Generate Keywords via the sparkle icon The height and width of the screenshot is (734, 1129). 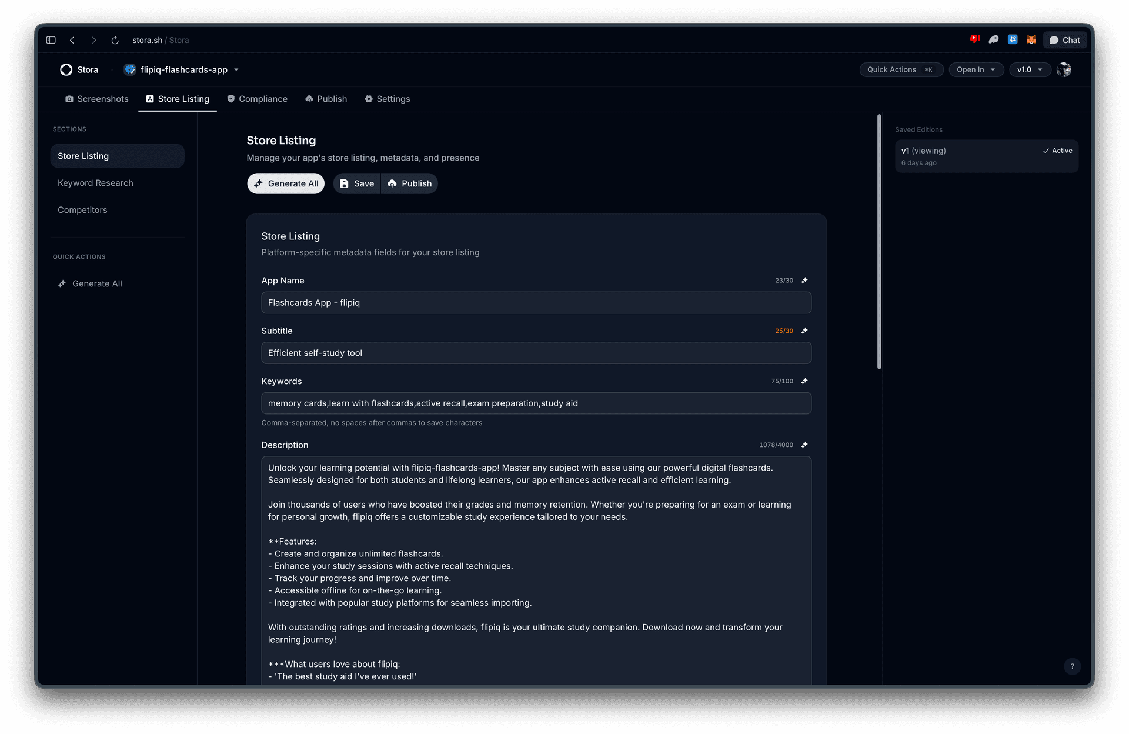[804, 381]
